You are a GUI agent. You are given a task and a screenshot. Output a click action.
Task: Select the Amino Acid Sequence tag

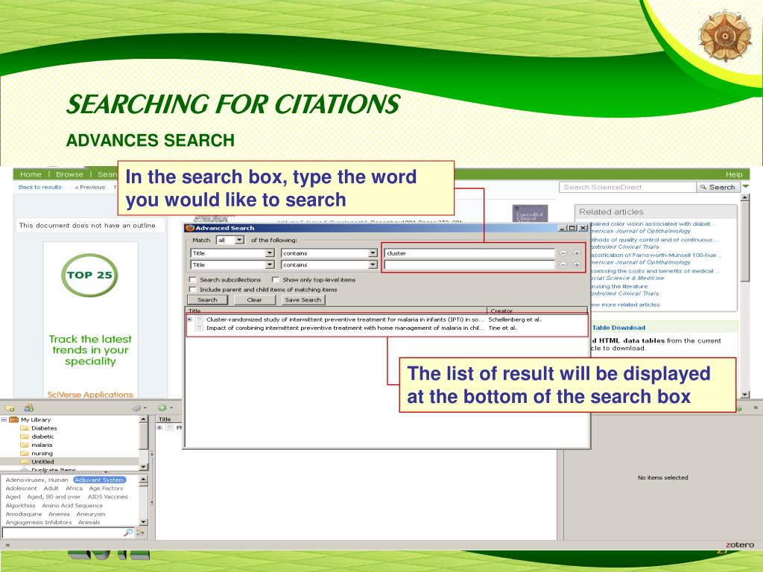click(x=72, y=506)
